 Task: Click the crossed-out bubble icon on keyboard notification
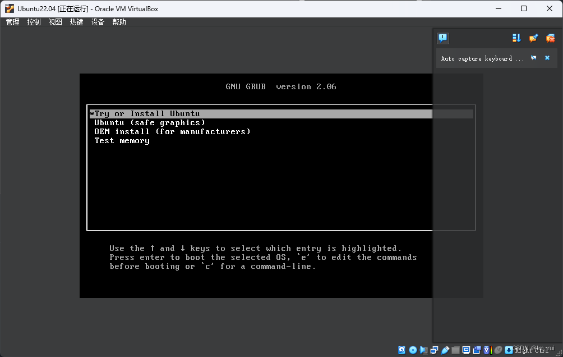coord(533,58)
